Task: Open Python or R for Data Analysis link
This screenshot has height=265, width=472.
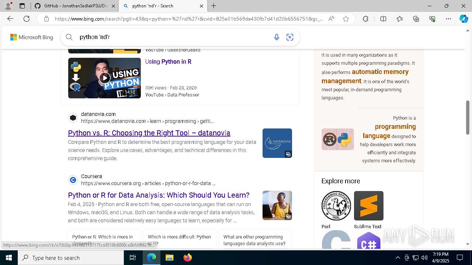Action: point(159,195)
